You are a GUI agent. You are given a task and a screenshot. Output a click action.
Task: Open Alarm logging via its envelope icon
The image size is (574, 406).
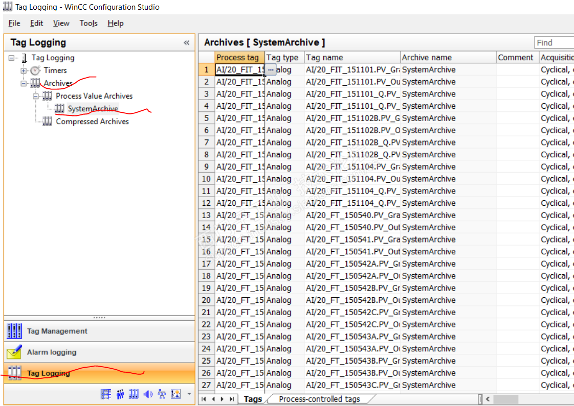pyautogui.click(x=14, y=352)
